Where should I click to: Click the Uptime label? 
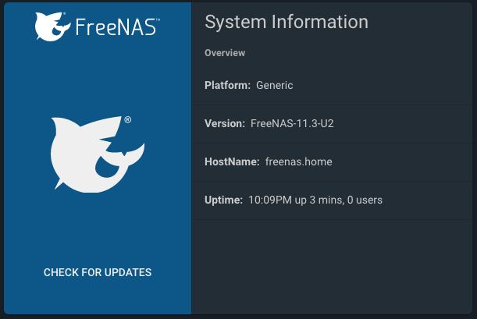pyautogui.click(x=223, y=200)
